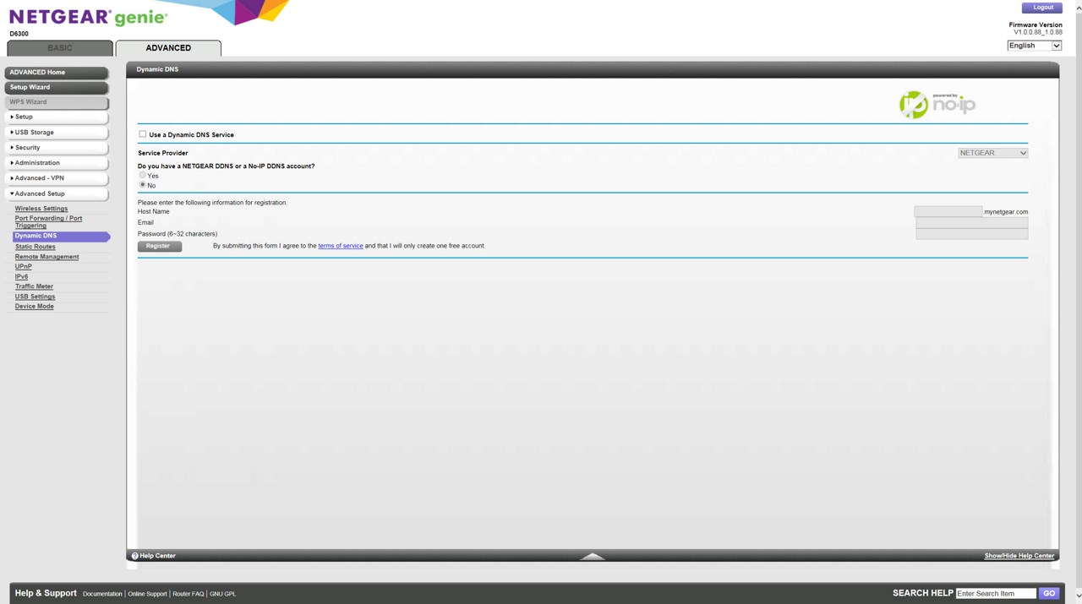Open Static Routes page
Screen dimensions: 1082x604
tap(35, 247)
